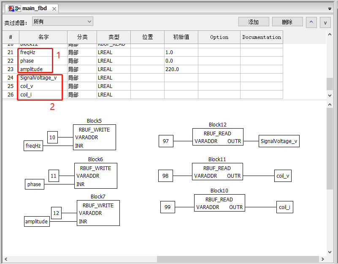Select the coil_v variable name cell
Image resolution: width=338 pixels, height=264 pixels.
[43, 86]
